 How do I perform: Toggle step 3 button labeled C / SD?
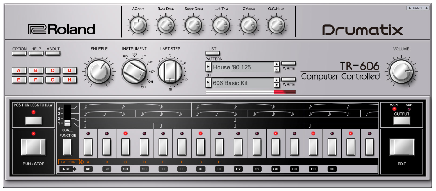click(x=125, y=146)
